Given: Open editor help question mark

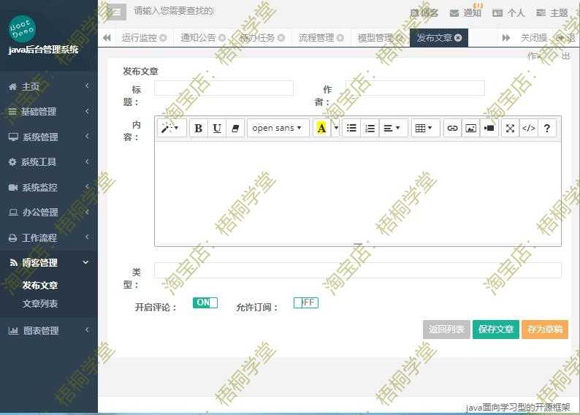Looking at the screenshot, I should [x=547, y=129].
